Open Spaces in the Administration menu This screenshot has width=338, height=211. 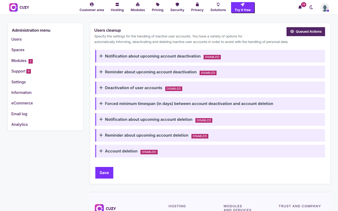[18, 50]
